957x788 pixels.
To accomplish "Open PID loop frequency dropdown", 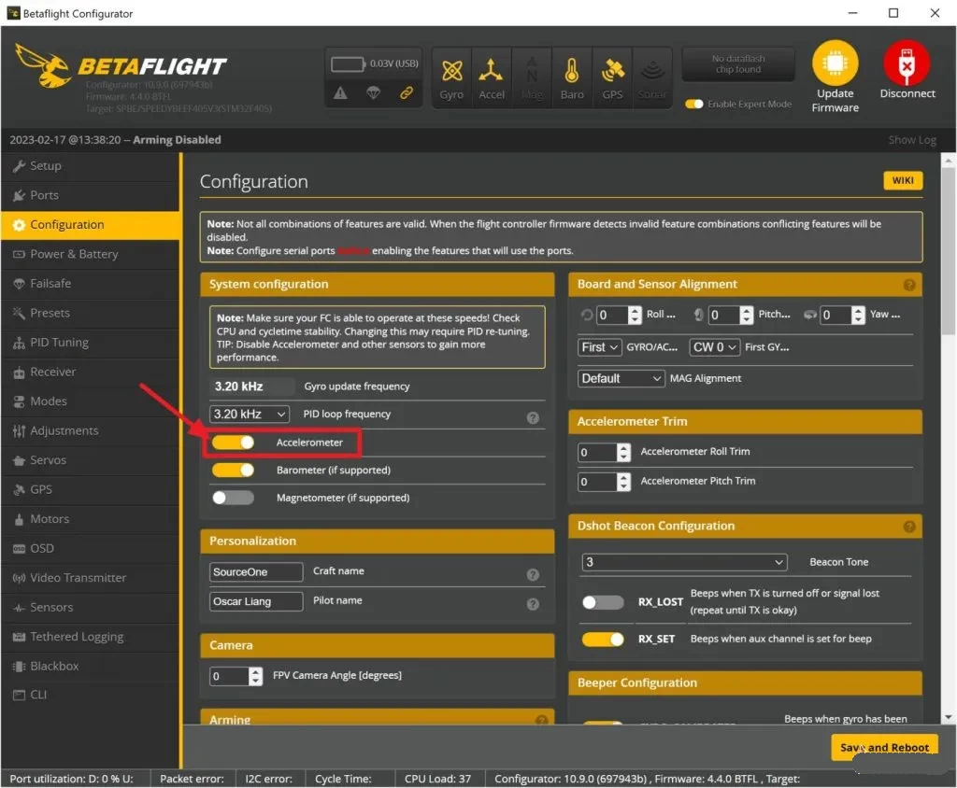I will (x=249, y=415).
